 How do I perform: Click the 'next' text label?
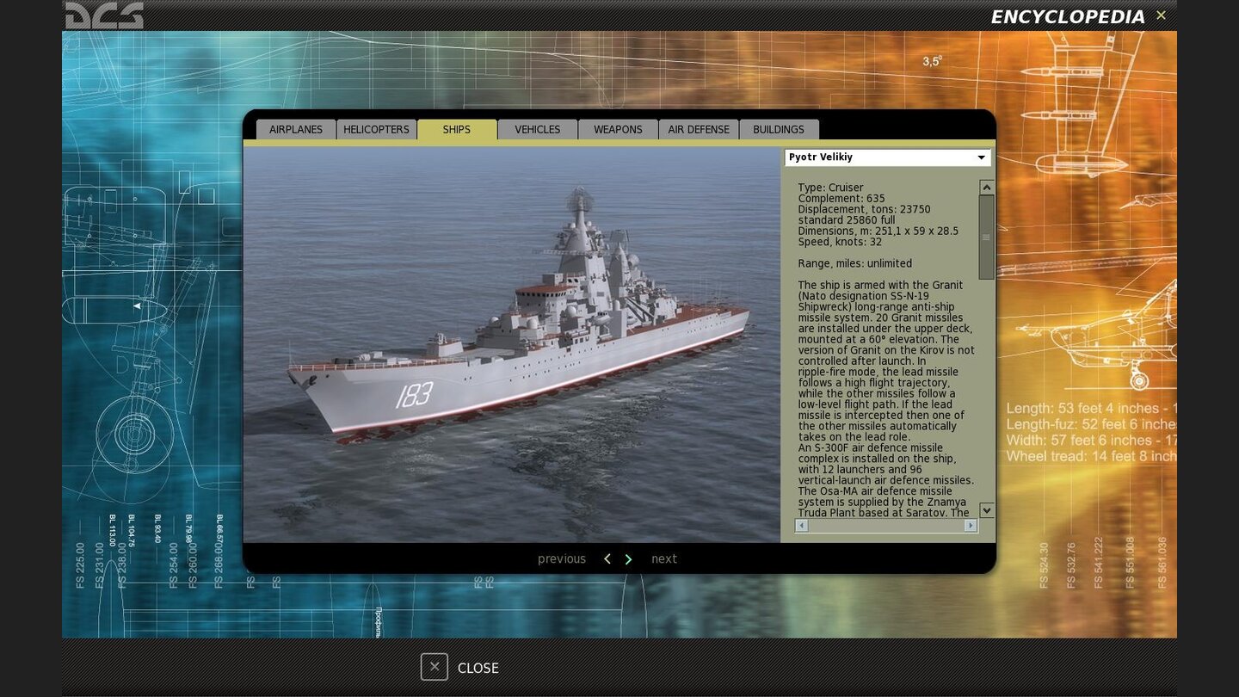tap(664, 559)
